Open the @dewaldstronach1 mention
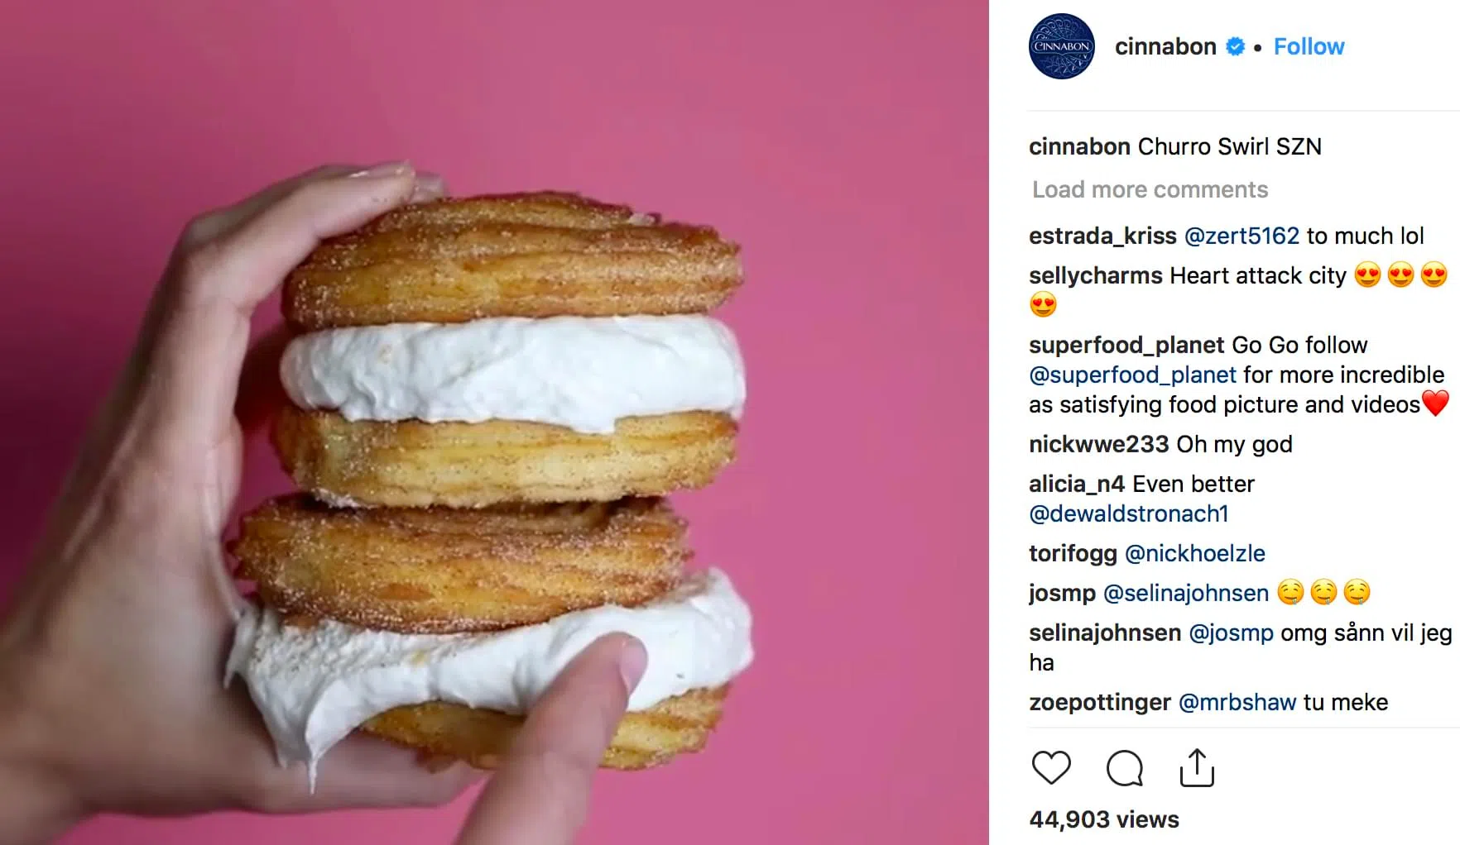 click(x=1128, y=513)
